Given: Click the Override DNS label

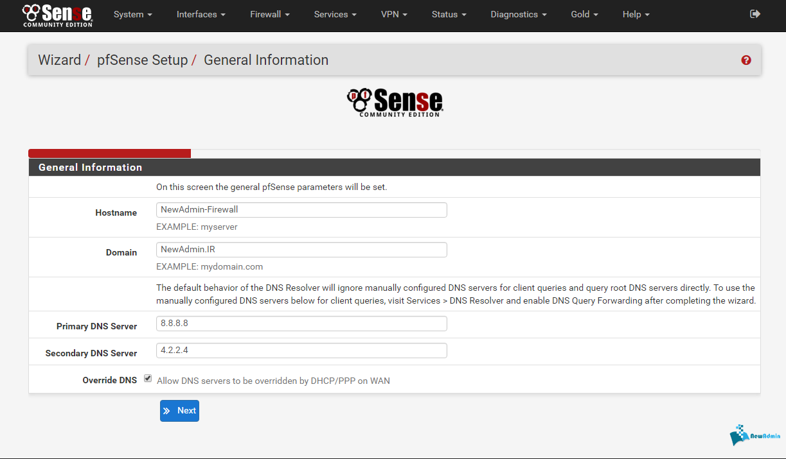Looking at the screenshot, I should 109,380.
